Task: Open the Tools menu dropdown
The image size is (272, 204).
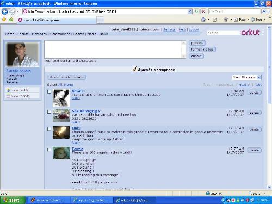Action: (258, 20)
